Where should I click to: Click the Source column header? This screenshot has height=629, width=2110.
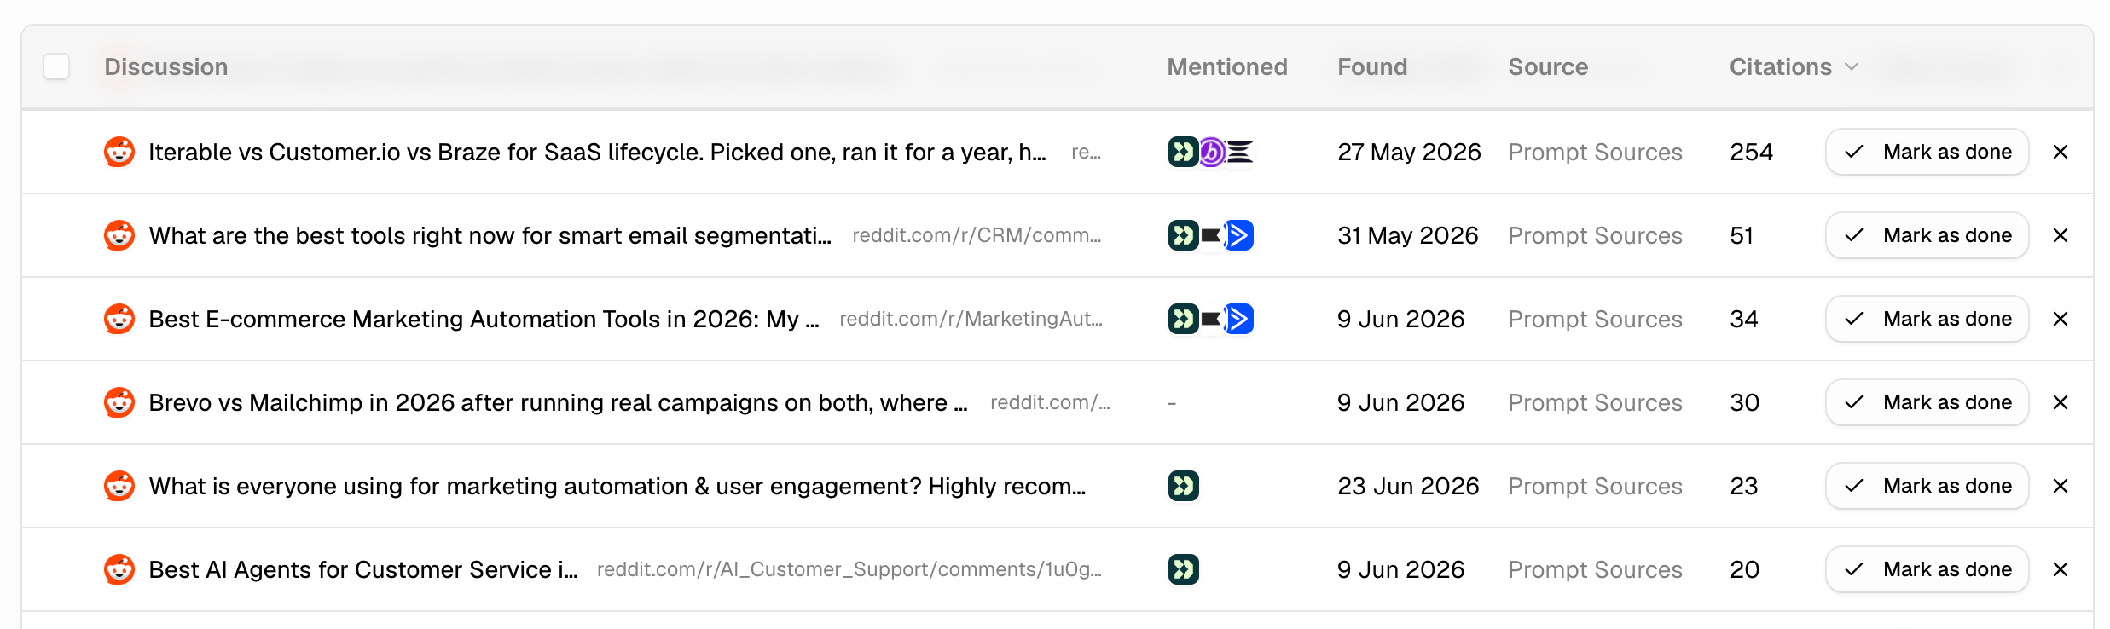point(1548,66)
